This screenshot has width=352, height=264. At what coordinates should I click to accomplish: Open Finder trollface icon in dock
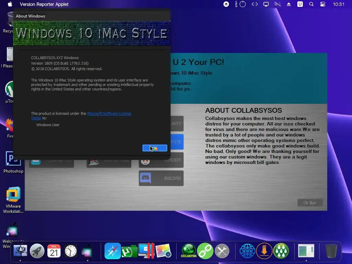tap(20, 251)
